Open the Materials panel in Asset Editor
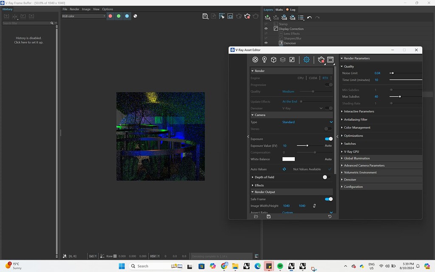This screenshot has height=272, width=435. pyautogui.click(x=255, y=59)
